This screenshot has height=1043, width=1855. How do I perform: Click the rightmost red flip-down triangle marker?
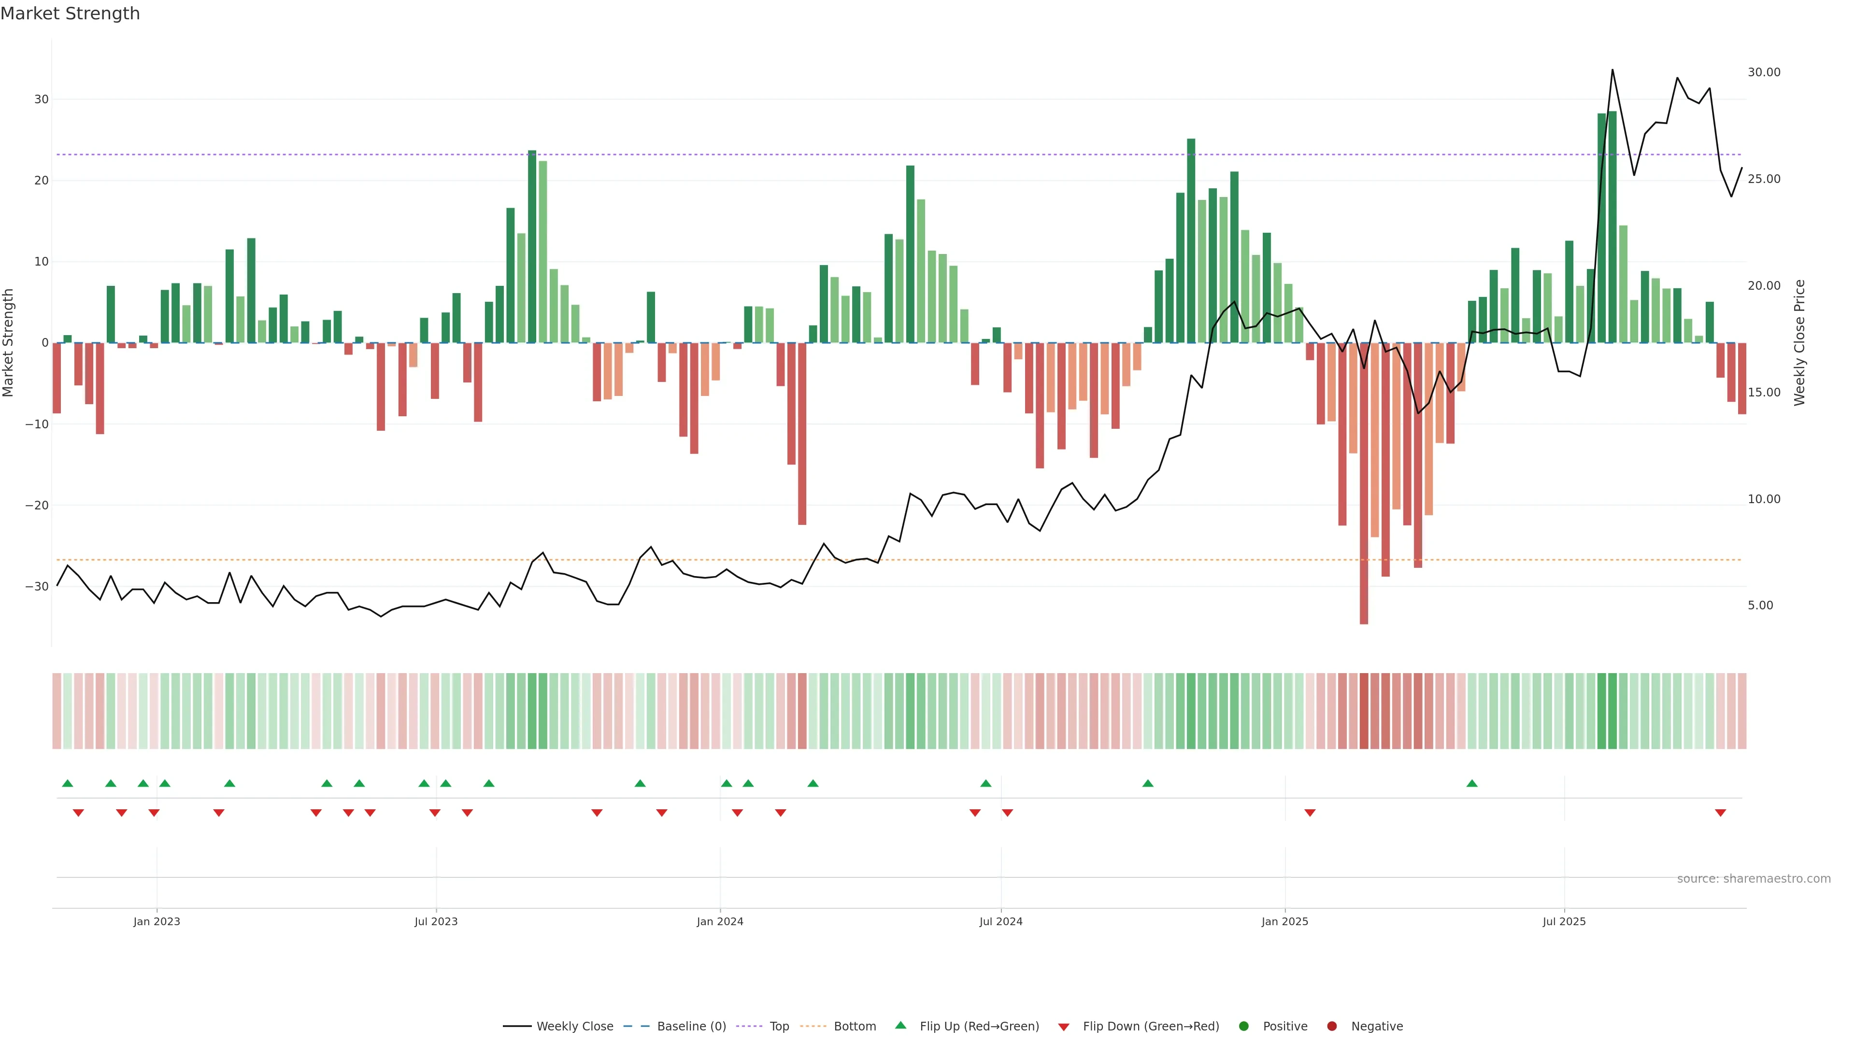tap(1720, 813)
